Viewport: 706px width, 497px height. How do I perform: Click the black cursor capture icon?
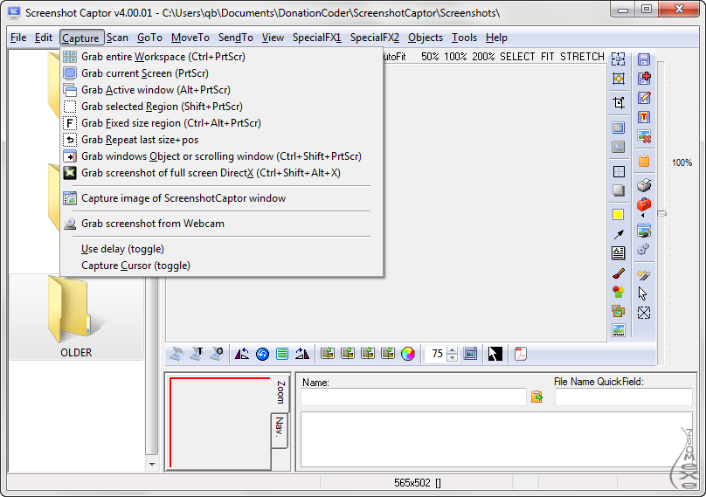click(x=495, y=354)
